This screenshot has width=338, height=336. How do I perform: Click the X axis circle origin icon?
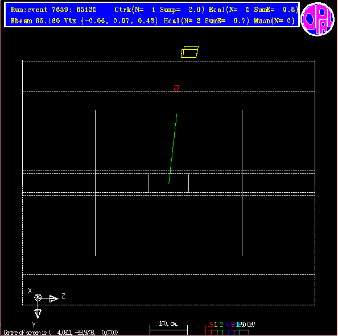point(38,298)
